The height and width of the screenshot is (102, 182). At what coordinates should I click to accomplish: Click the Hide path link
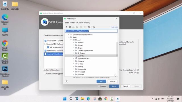click(114, 27)
